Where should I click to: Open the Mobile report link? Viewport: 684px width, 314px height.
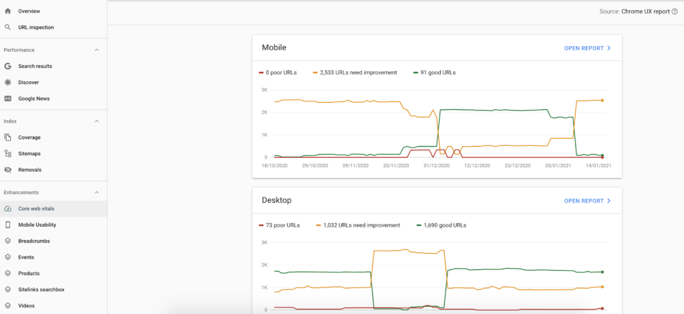[588, 49]
